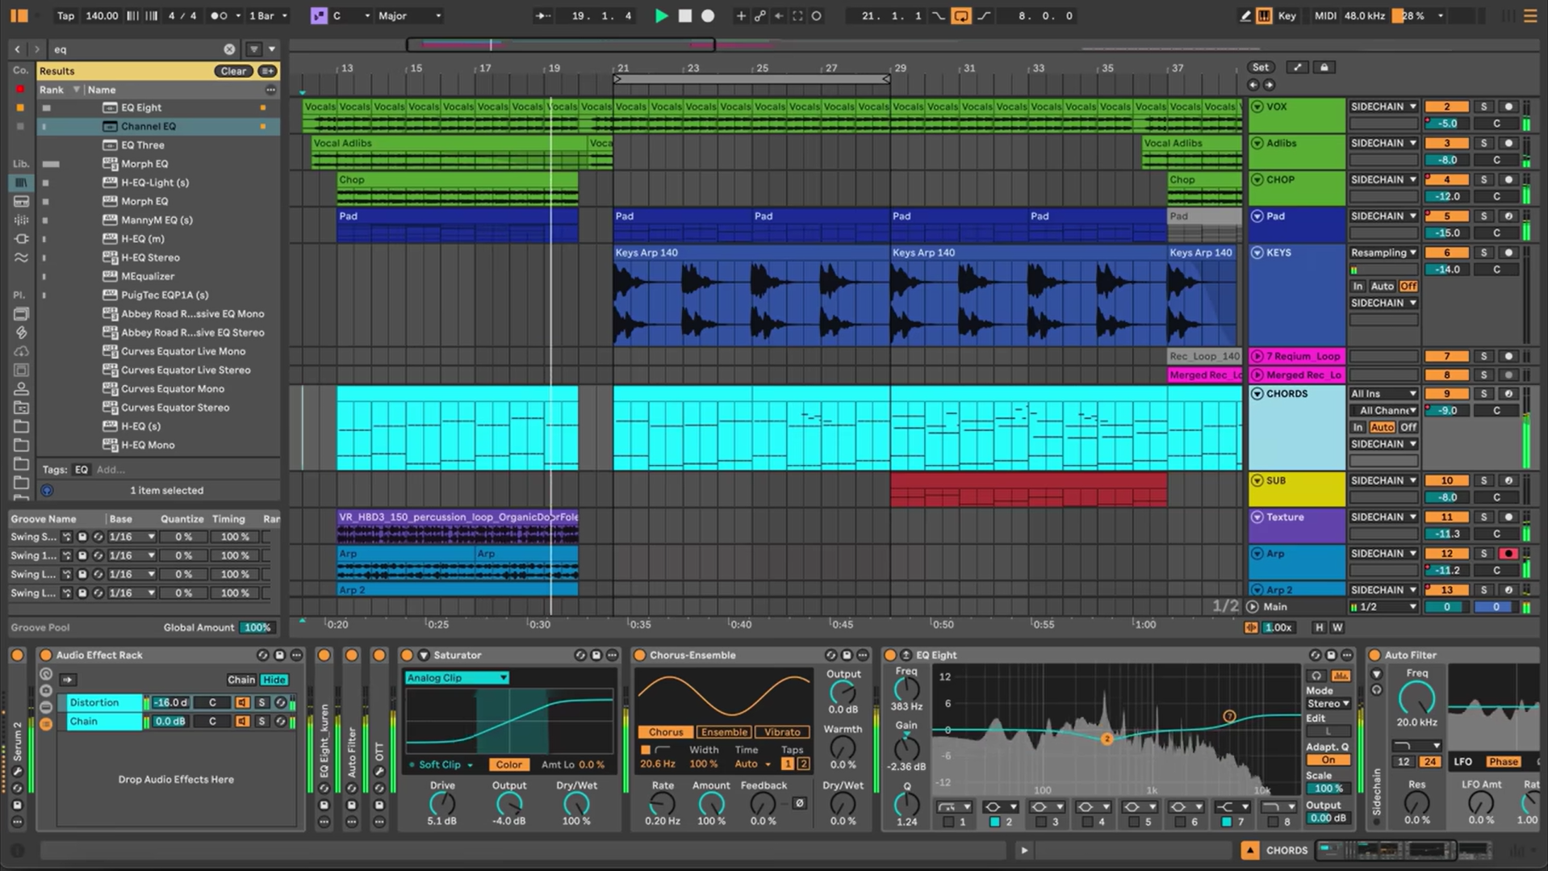Image resolution: width=1548 pixels, height=871 pixels.
Task: Solo the VOX track
Action: pyautogui.click(x=1483, y=107)
